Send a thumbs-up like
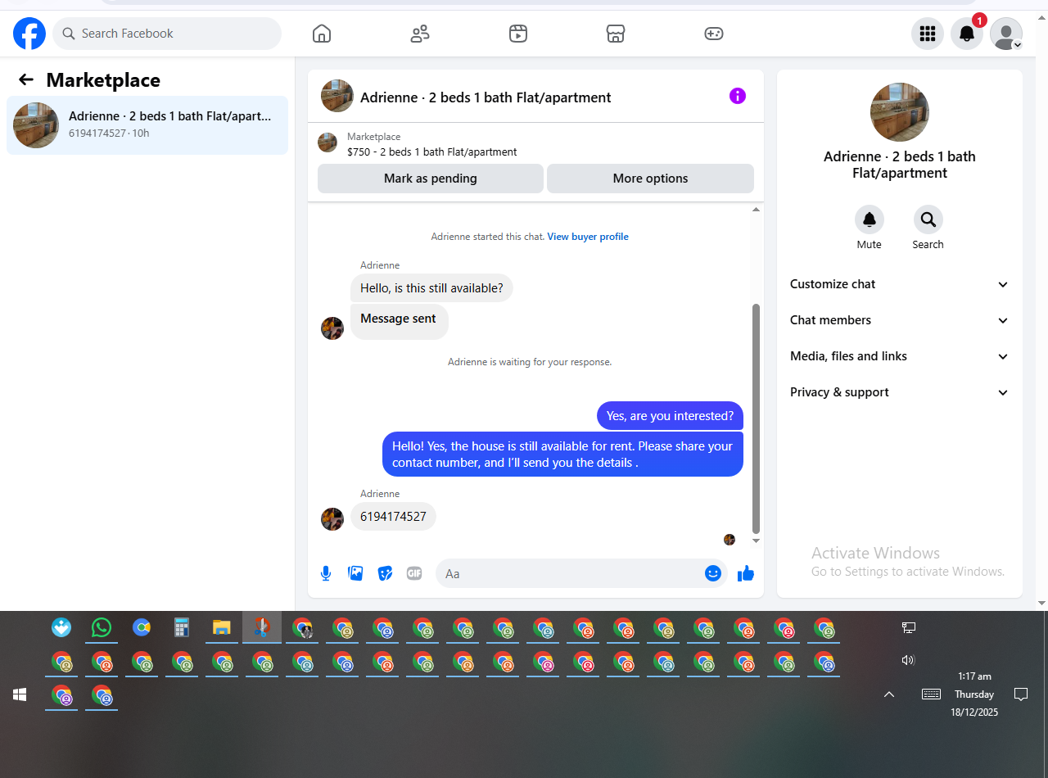The width and height of the screenshot is (1048, 778). click(x=746, y=573)
